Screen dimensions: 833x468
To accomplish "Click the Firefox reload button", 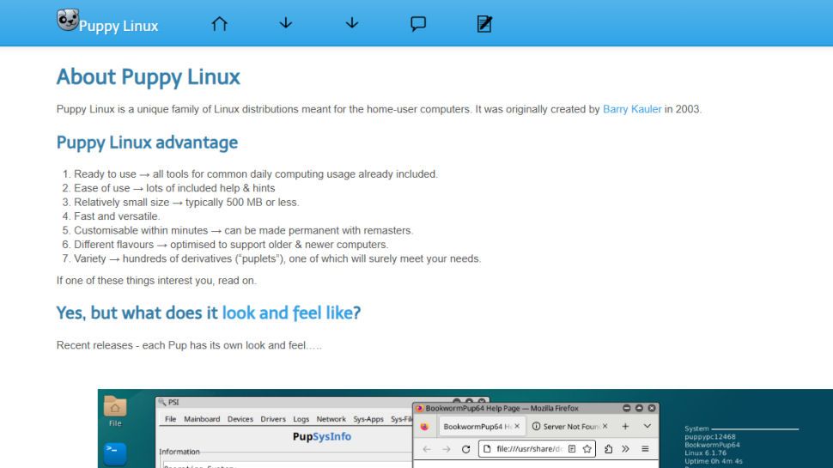I will (x=466, y=448).
